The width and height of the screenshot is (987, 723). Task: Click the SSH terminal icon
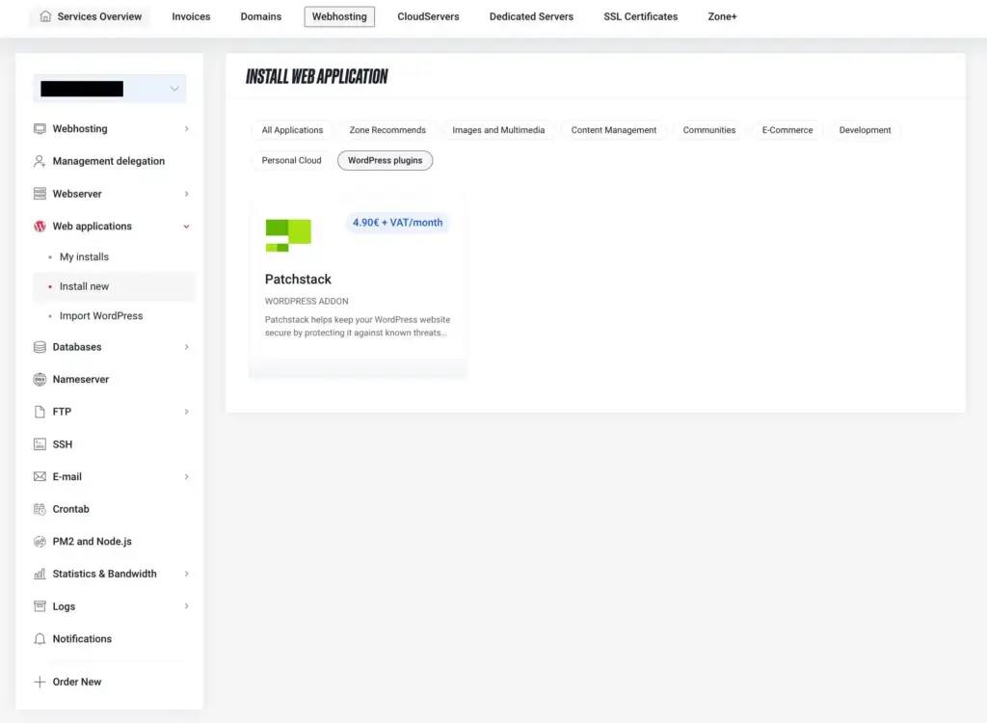pyautogui.click(x=40, y=444)
